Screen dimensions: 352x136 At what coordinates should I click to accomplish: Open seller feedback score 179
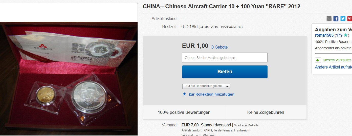[339, 35]
